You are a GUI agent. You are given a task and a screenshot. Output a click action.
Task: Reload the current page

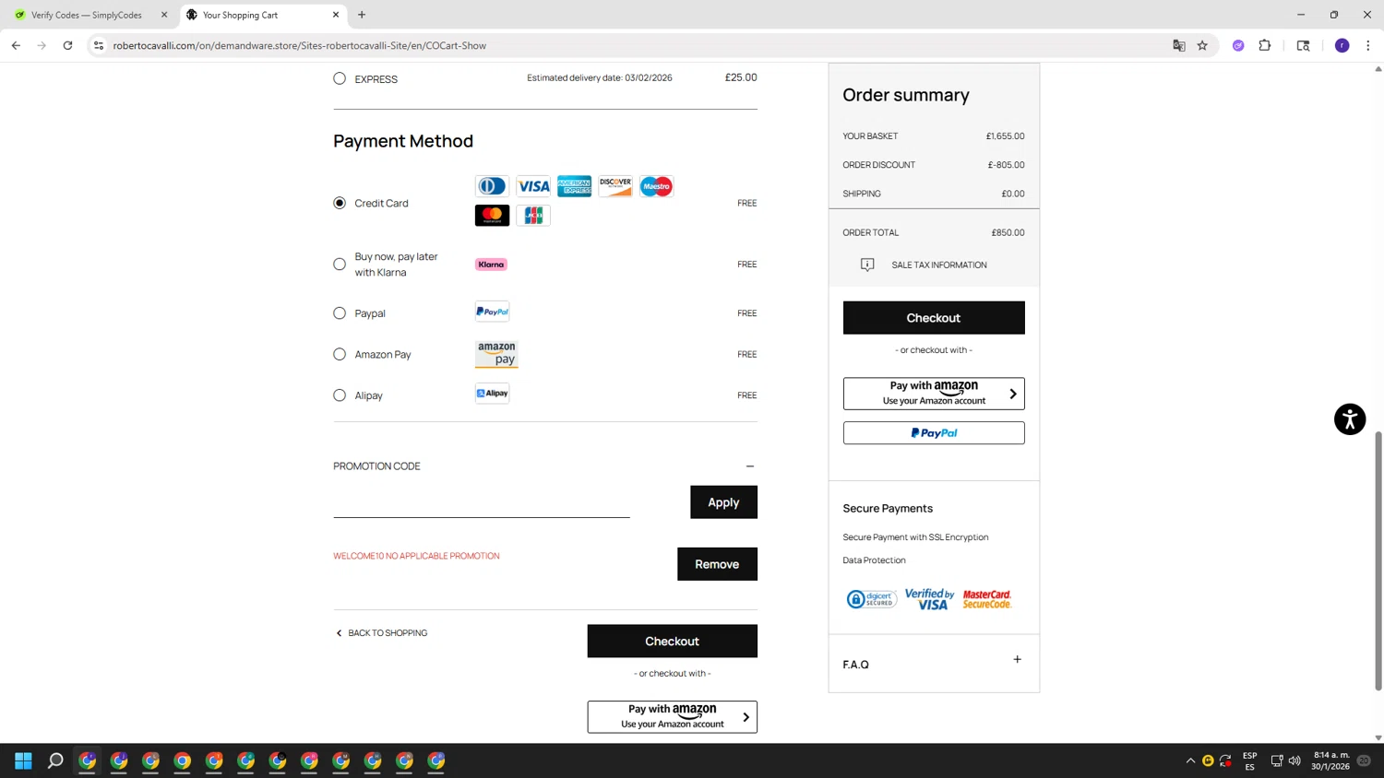(x=67, y=45)
